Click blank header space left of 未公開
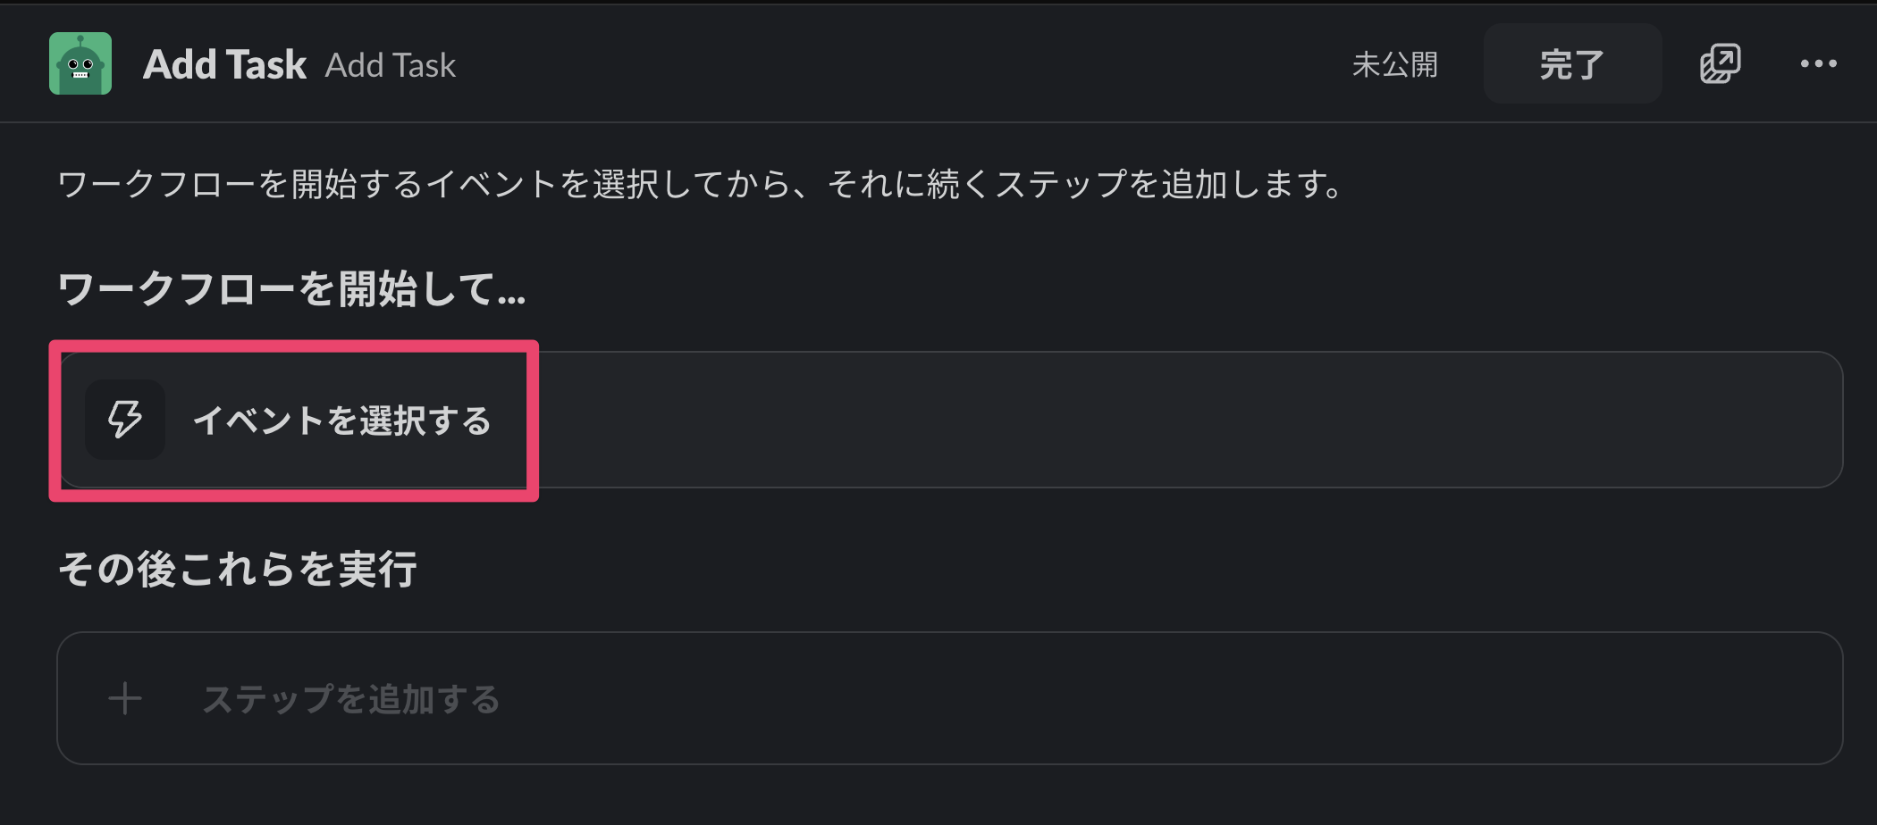Image resolution: width=1877 pixels, height=825 pixels. pyautogui.click(x=894, y=64)
